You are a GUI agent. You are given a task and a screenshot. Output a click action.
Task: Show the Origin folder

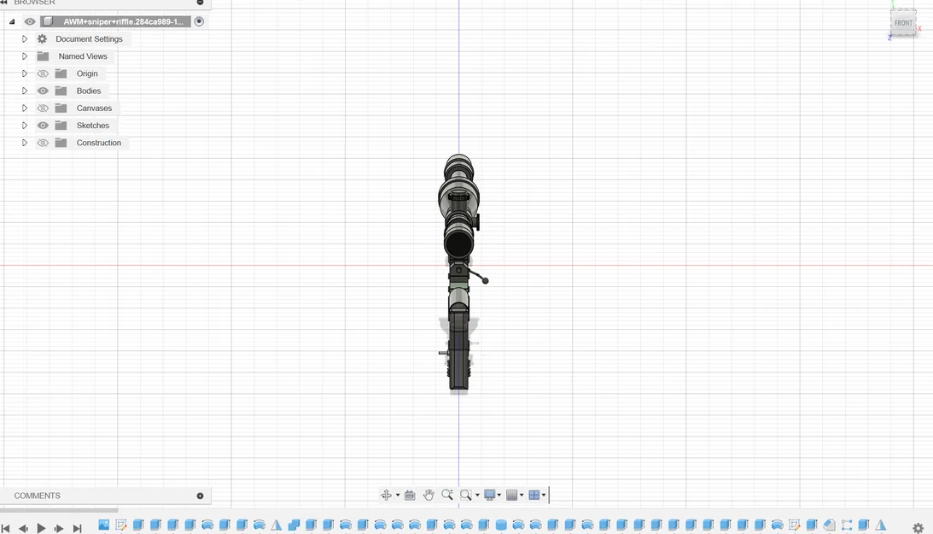point(42,73)
